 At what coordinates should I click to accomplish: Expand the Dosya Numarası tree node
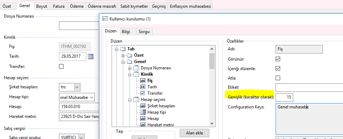tap(130, 68)
